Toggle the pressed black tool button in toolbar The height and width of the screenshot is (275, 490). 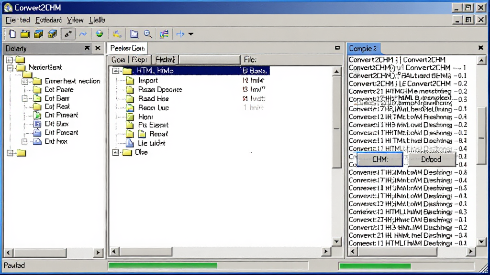click(68, 34)
